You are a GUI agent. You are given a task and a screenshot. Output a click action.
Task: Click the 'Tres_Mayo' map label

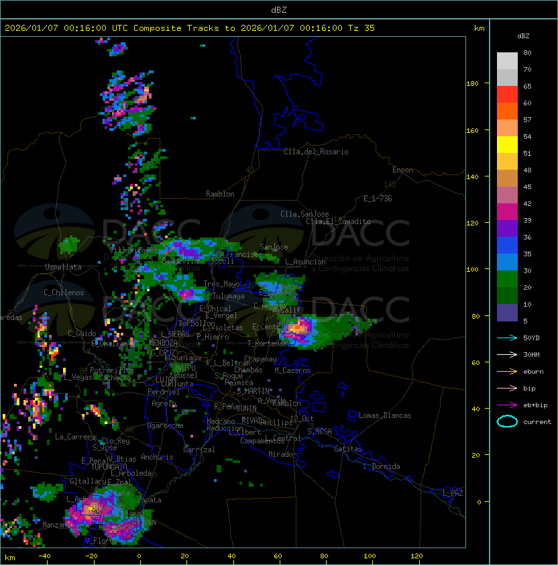[221, 284]
